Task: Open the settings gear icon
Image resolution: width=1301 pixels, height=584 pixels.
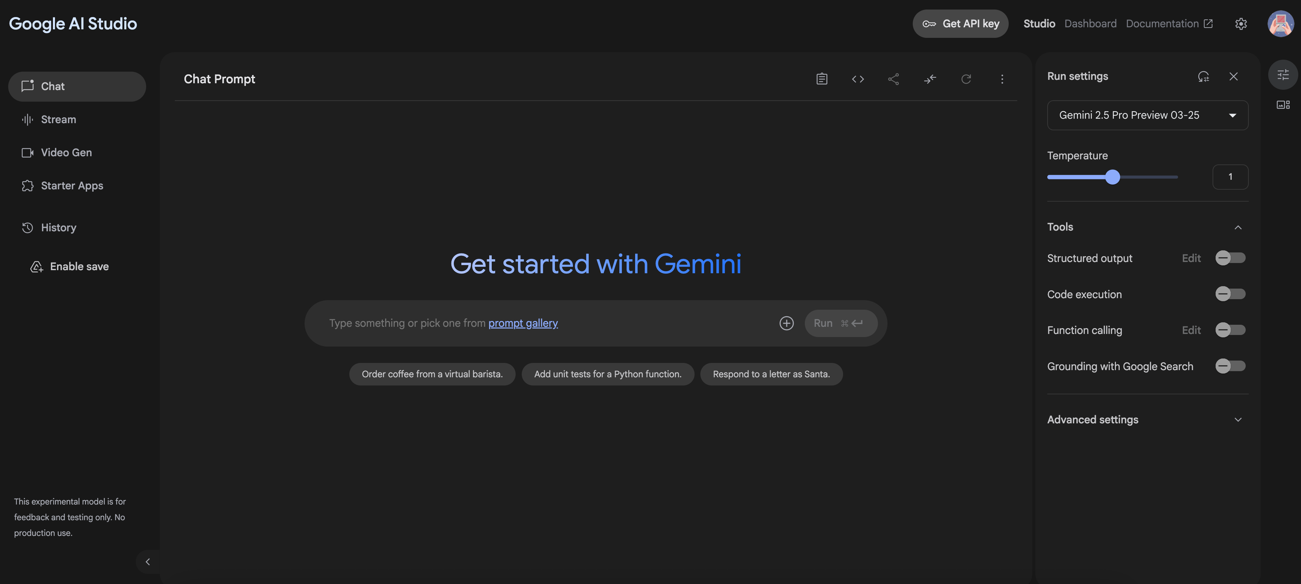Action: click(1241, 24)
